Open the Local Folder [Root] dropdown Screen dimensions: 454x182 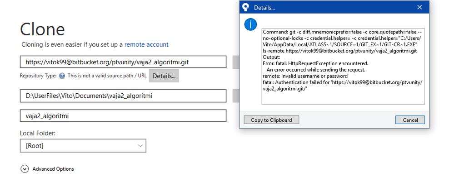tap(83, 146)
